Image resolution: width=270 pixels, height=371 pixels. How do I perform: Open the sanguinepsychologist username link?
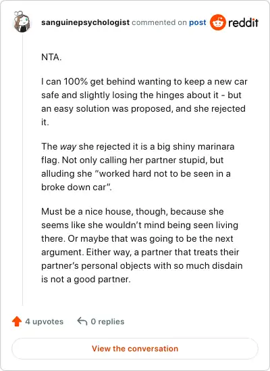[85, 22]
